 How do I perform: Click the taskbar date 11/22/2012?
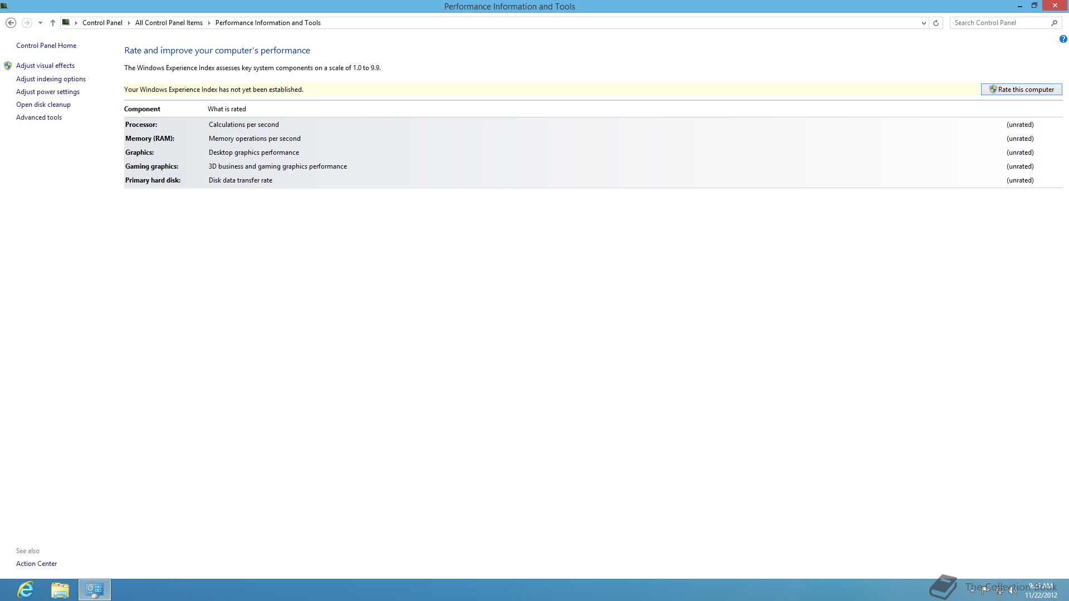tap(1041, 595)
